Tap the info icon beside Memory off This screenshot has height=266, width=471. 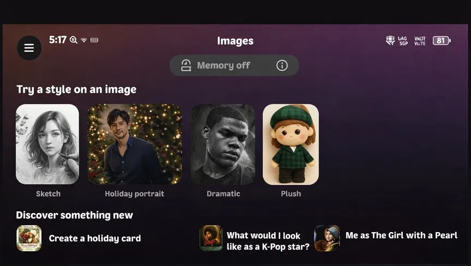[x=282, y=65]
